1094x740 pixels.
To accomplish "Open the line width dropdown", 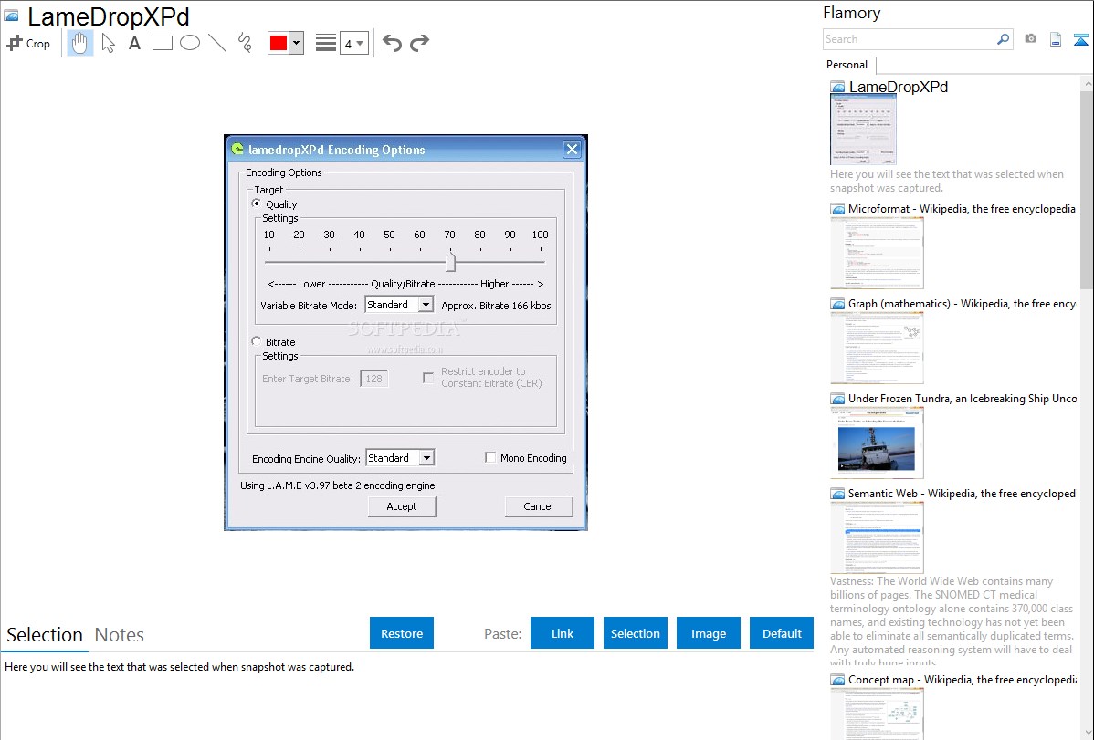I will coord(353,43).
